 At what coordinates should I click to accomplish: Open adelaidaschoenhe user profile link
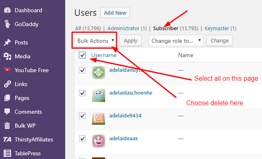pos(131,93)
